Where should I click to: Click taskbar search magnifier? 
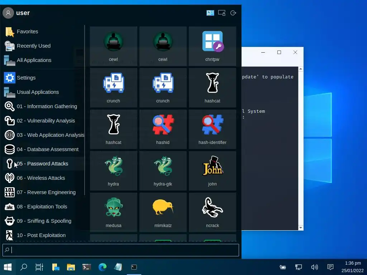click(24, 267)
